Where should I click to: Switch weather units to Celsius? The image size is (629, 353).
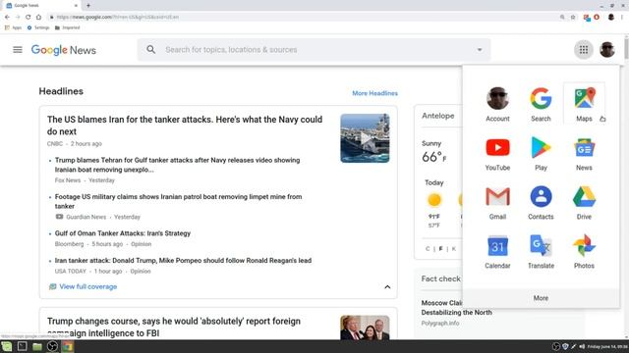[x=428, y=248]
